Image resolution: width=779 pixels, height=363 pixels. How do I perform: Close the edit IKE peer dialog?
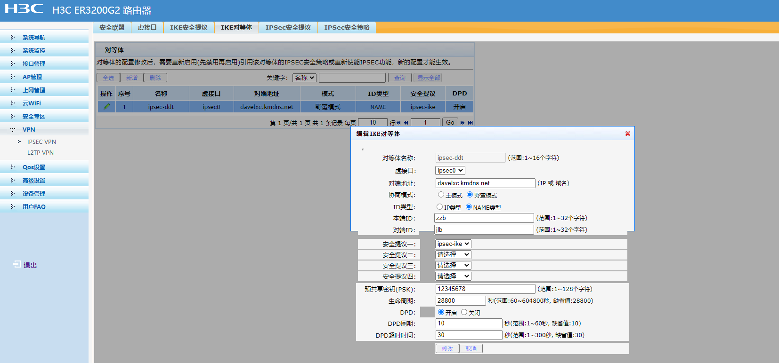(x=627, y=134)
